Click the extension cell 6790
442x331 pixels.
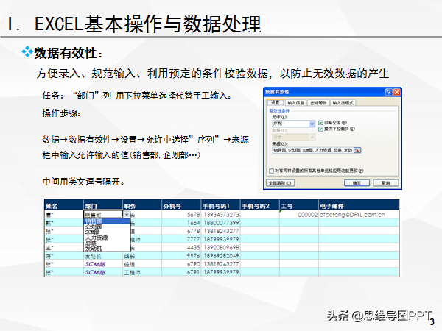(181, 264)
